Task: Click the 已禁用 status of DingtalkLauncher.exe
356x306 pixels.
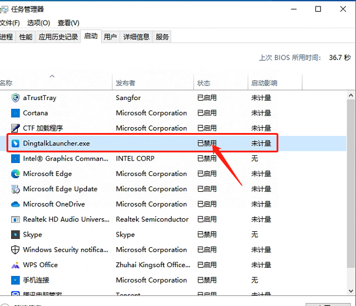Action: 207,144
